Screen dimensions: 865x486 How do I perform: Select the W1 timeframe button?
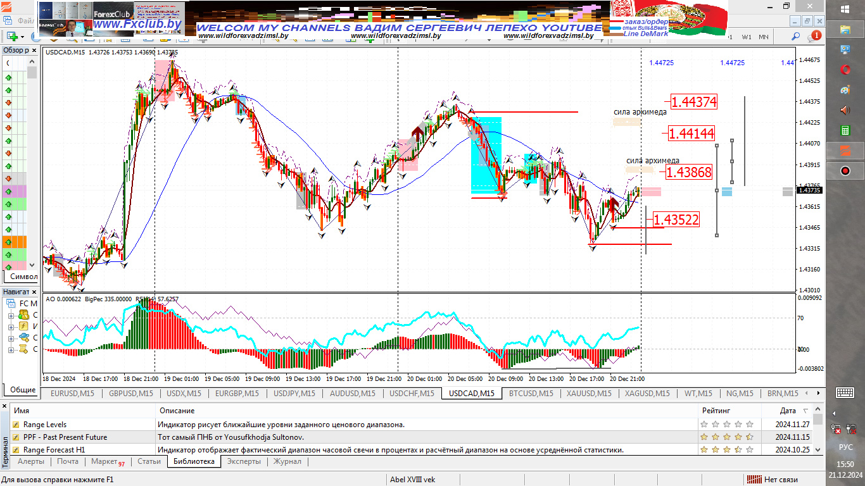pos(747,37)
